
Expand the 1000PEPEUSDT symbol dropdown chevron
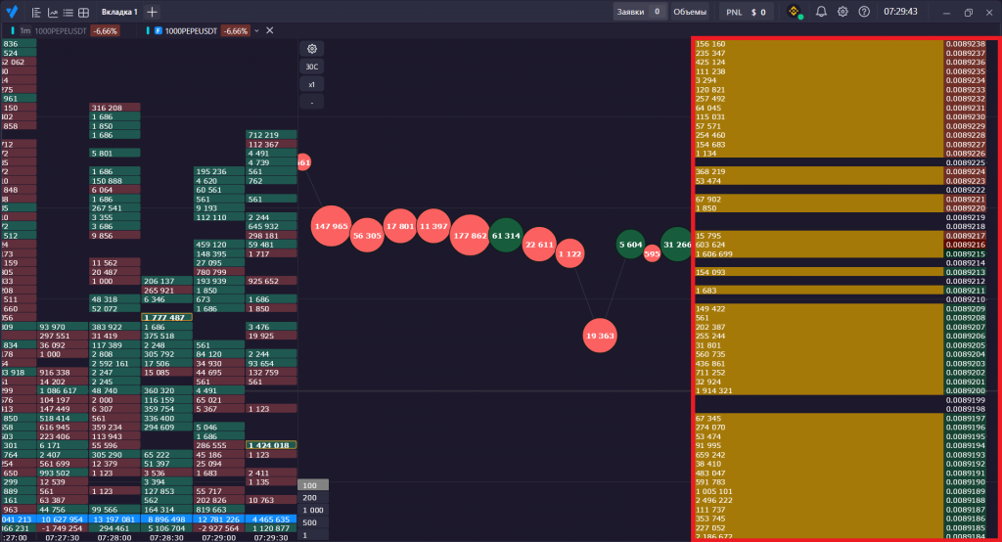(x=257, y=31)
